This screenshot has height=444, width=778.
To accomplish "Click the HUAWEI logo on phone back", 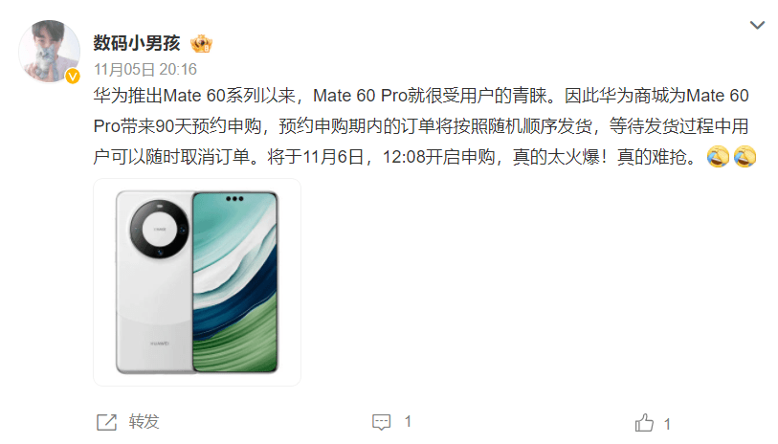I will click(x=160, y=344).
